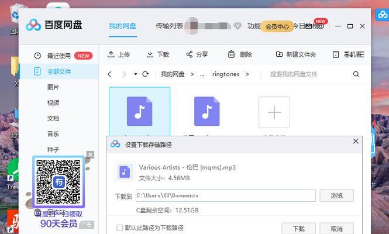Go back with the left arrow
The image size is (389, 234).
pyautogui.click(x=109, y=74)
